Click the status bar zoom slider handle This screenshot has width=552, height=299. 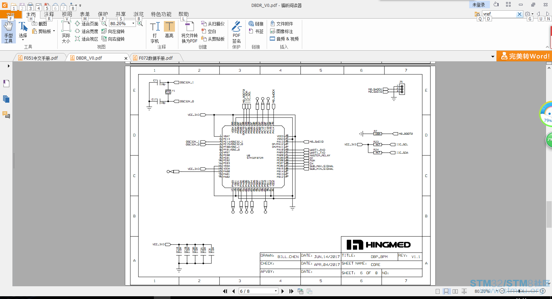[x=520, y=291]
